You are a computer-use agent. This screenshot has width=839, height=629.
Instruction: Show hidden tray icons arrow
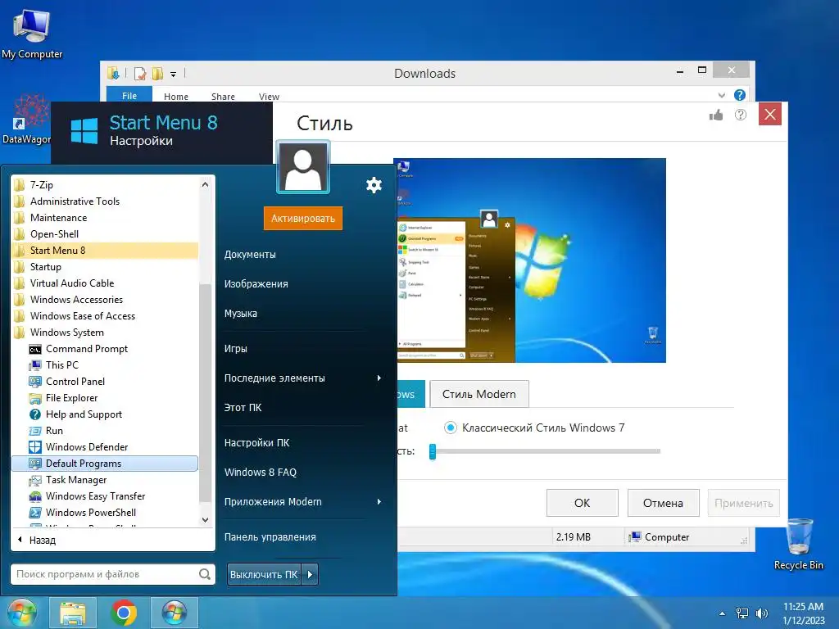pos(723,613)
